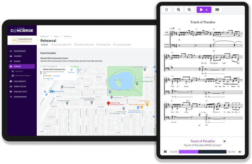Seek in the purple audio progress bar
The width and height of the screenshot is (252, 164).
[202, 152]
